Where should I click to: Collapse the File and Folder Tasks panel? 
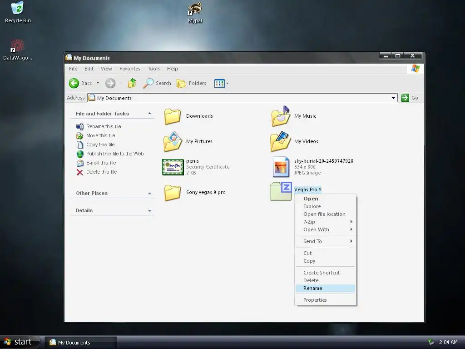(x=149, y=113)
